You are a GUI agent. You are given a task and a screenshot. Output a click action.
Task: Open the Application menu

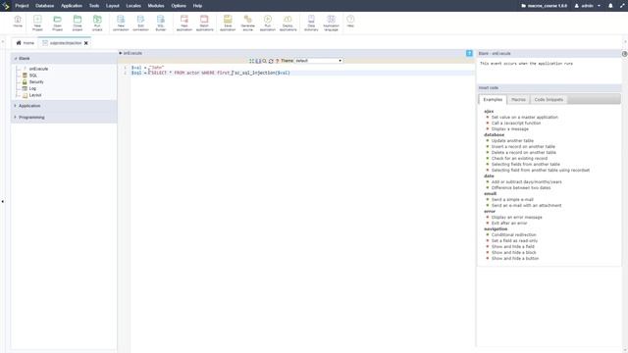pyautogui.click(x=72, y=6)
